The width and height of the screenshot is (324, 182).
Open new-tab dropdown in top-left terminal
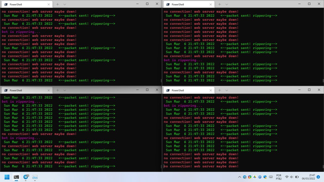[65, 4]
